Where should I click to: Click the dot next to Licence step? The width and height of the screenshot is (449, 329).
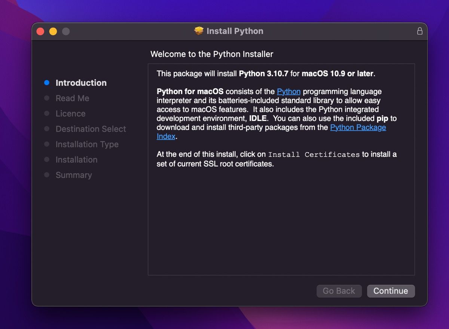[x=46, y=113]
